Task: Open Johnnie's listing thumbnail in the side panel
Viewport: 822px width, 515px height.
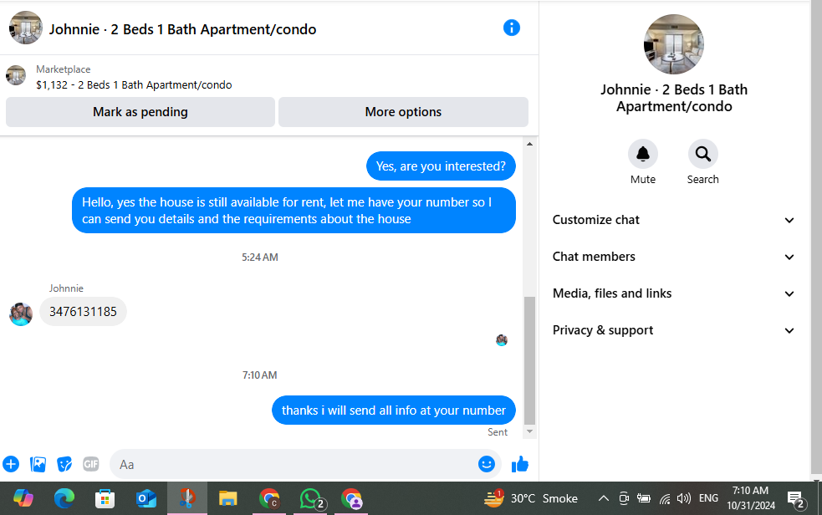Action: tap(674, 44)
